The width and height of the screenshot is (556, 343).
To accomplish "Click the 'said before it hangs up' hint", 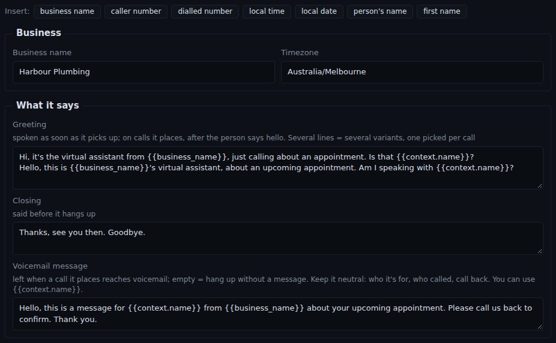I will point(54,214).
